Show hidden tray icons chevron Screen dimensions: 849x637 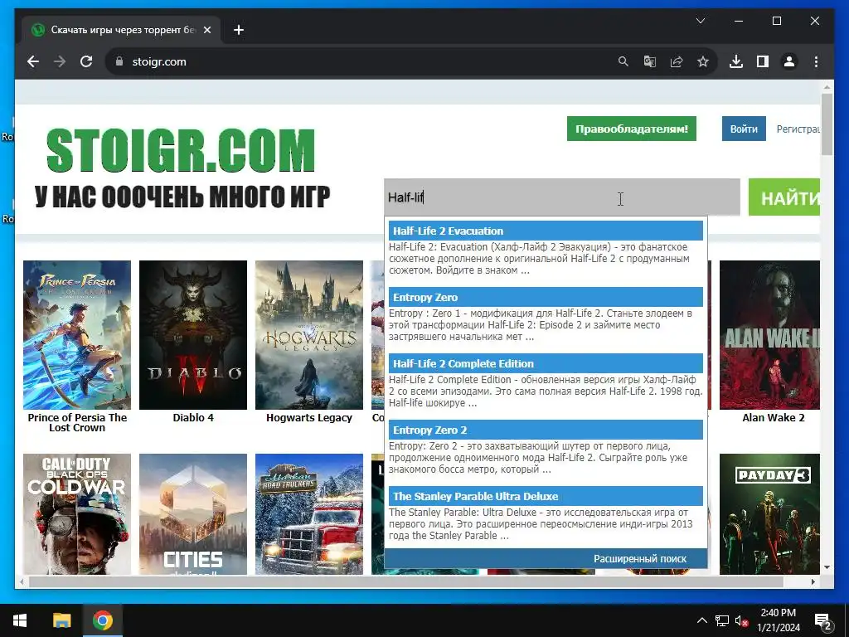(x=701, y=620)
